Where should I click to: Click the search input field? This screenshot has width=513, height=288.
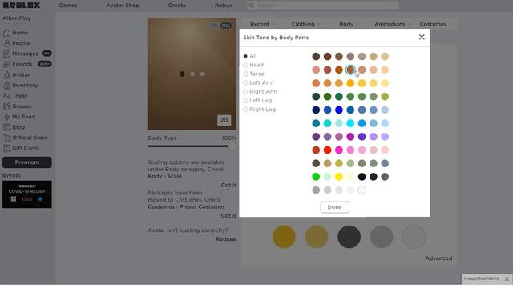tap(322, 6)
